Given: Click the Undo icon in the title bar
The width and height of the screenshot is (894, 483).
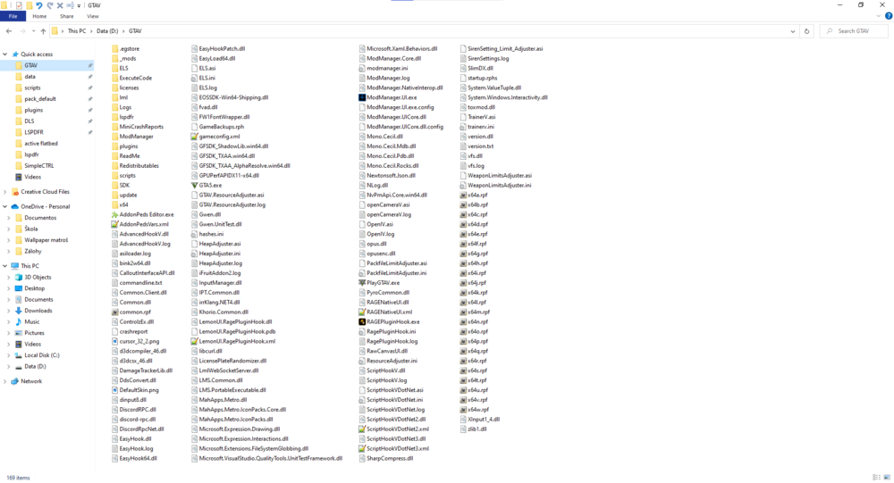Looking at the screenshot, I should [39, 5].
